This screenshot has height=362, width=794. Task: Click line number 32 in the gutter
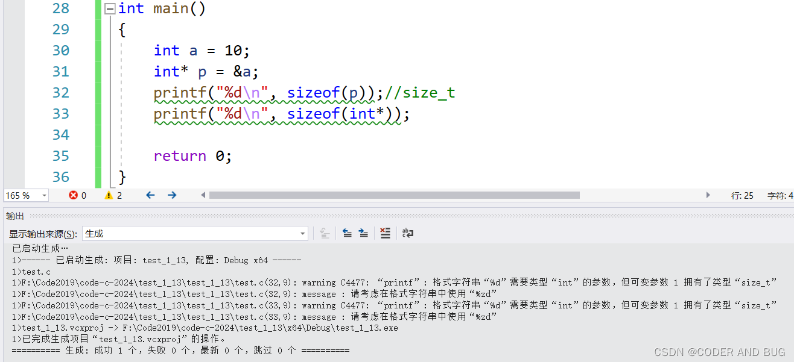pyautogui.click(x=61, y=93)
